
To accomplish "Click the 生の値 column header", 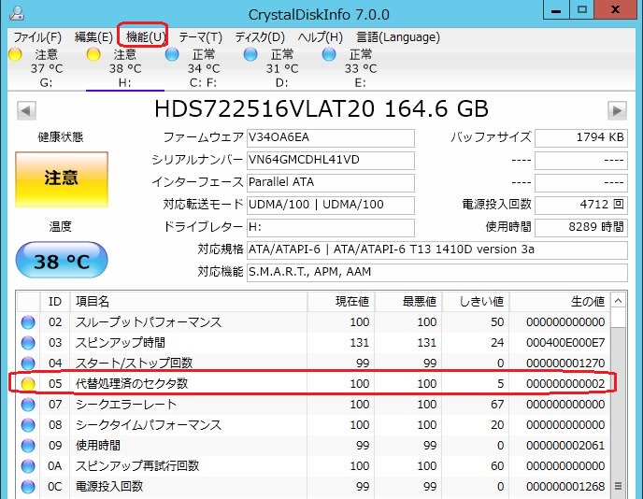I will (560, 302).
